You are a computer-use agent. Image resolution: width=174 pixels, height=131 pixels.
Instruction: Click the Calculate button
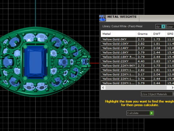click(x=140, y=113)
